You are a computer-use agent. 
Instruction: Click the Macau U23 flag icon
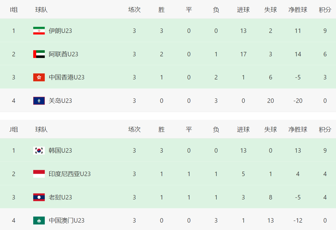(39, 221)
